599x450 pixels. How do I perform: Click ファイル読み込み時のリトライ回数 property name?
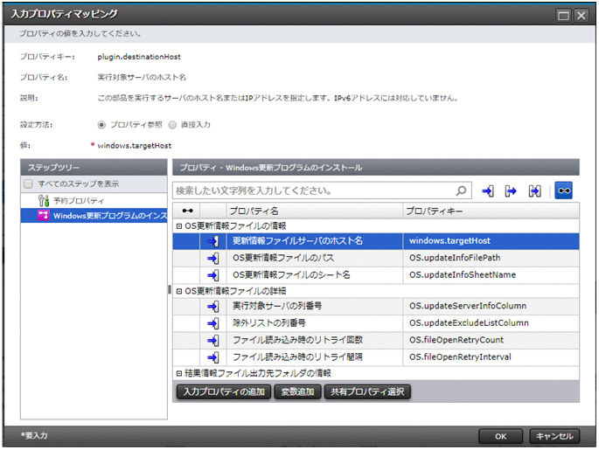pos(297,340)
